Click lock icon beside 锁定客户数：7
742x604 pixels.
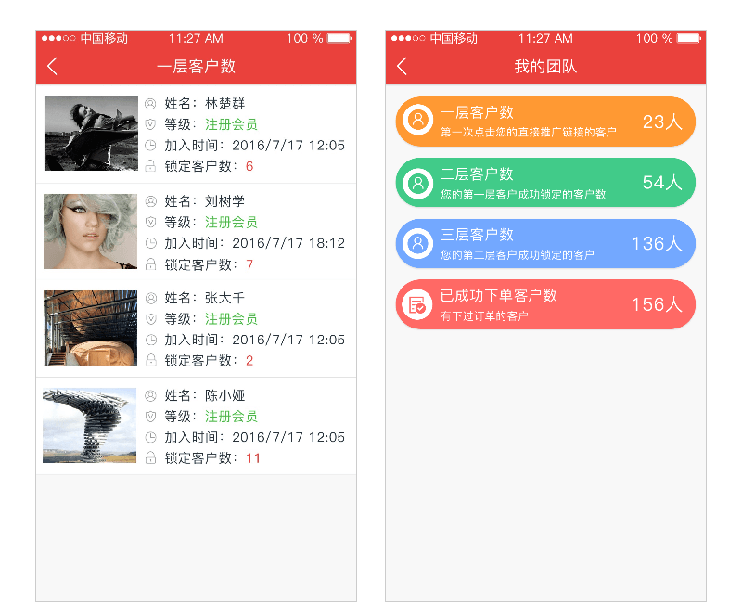[150, 264]
